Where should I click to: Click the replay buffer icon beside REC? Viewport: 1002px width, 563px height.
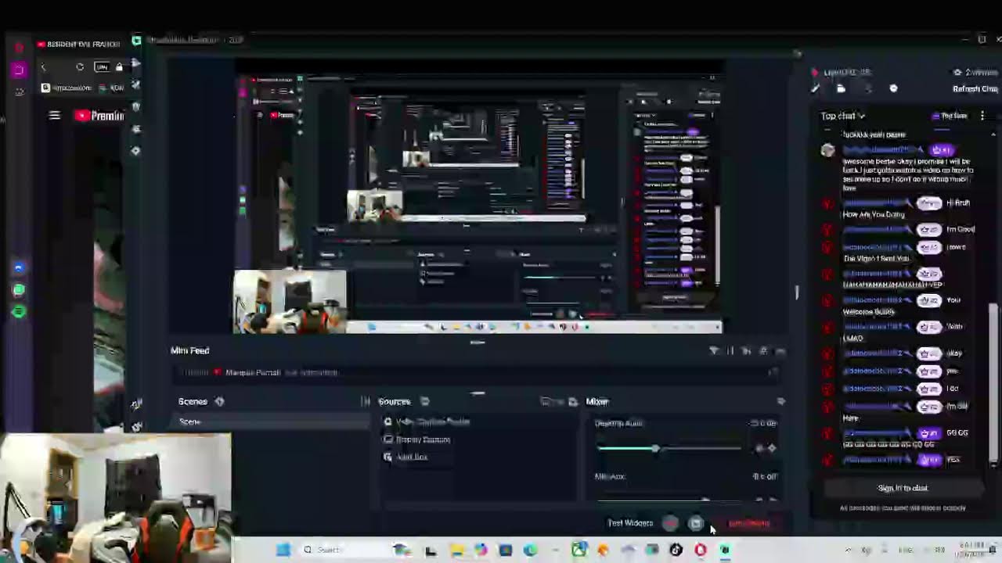coord(696,523)
